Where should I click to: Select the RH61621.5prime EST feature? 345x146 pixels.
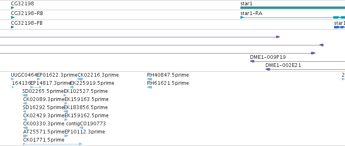[x=150, y=87]
